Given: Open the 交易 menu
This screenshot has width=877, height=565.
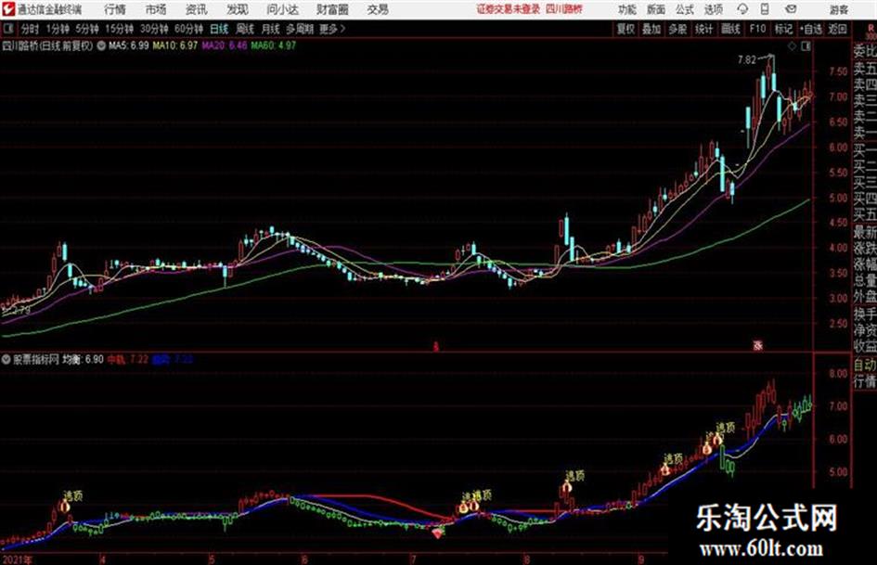Looking at the screenshot, I should tap(378, 9).
